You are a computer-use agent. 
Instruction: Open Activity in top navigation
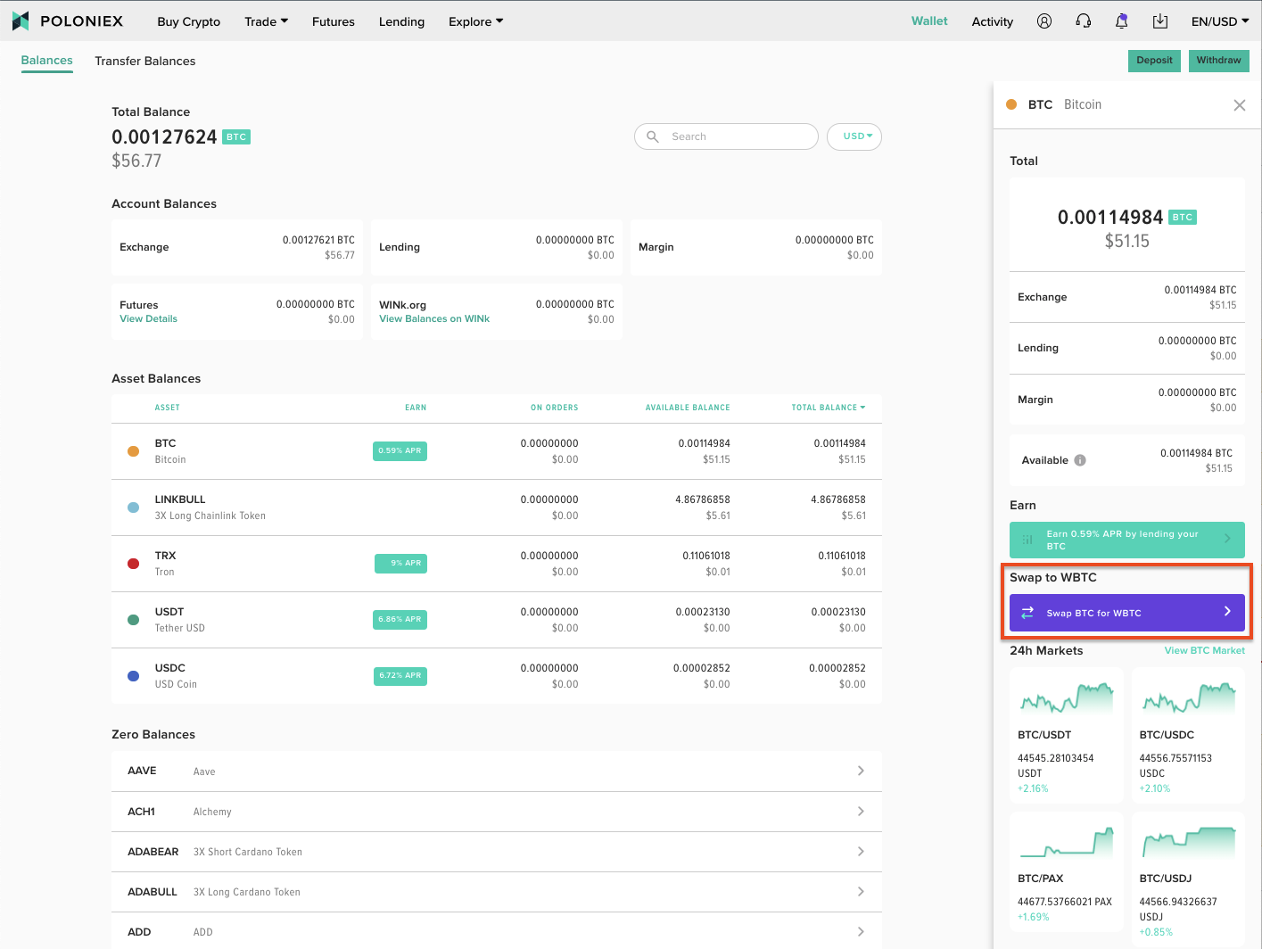(993, 21)
